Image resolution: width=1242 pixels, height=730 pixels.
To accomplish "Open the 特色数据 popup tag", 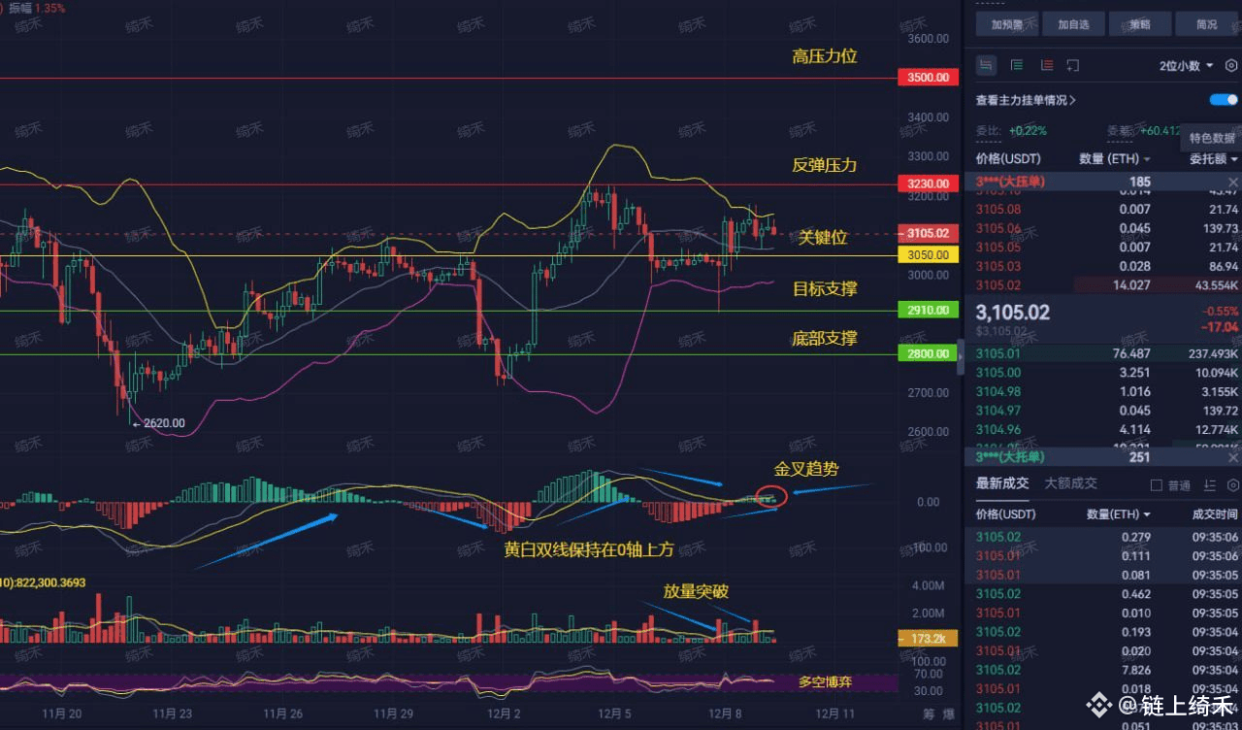I will coord(1212,138).
